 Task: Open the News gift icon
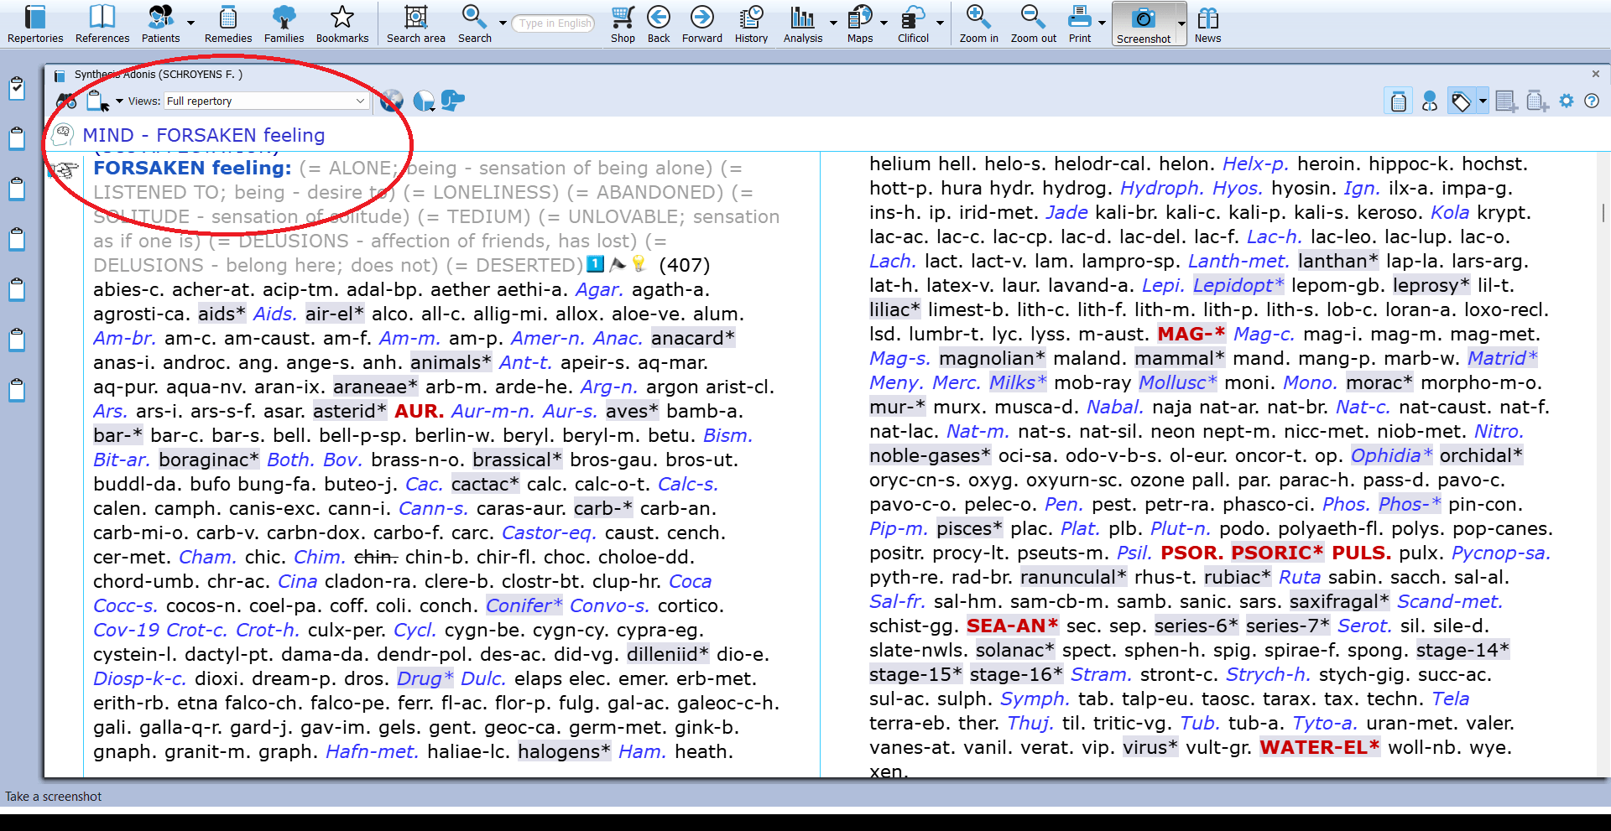(1207, 23)
